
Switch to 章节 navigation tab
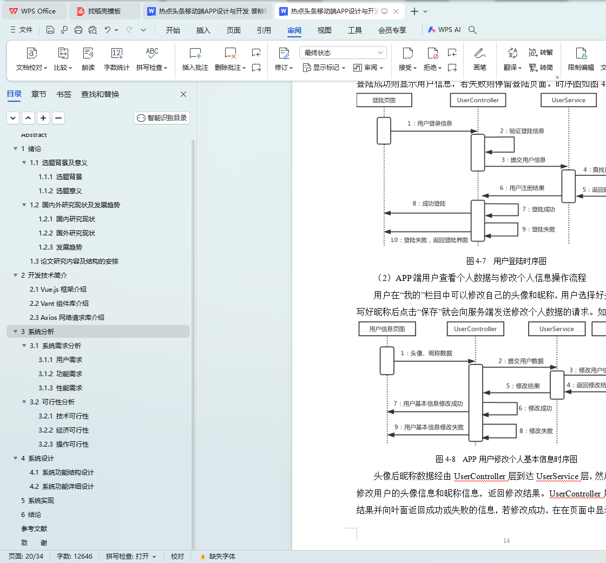click(x=38, y=94)
